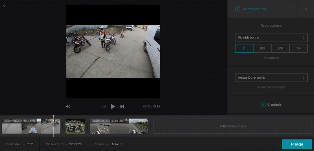
Task: Toggle the Crossfade checkbox
Action: click(263, 105)
